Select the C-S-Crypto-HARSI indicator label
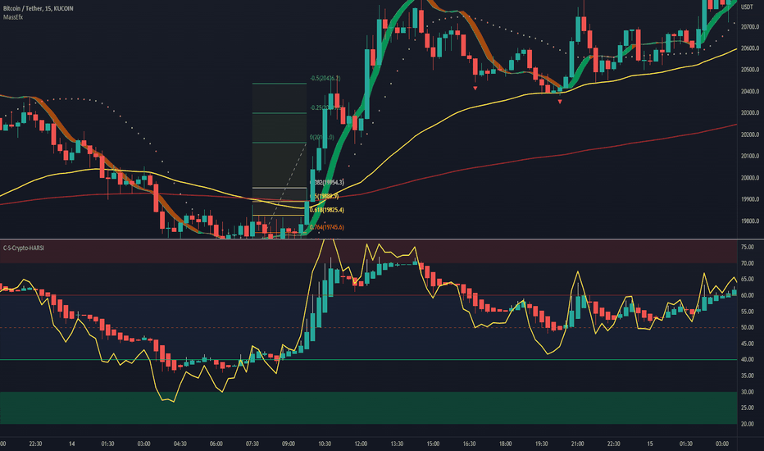764x451 pixels. [x=24, y=248]
